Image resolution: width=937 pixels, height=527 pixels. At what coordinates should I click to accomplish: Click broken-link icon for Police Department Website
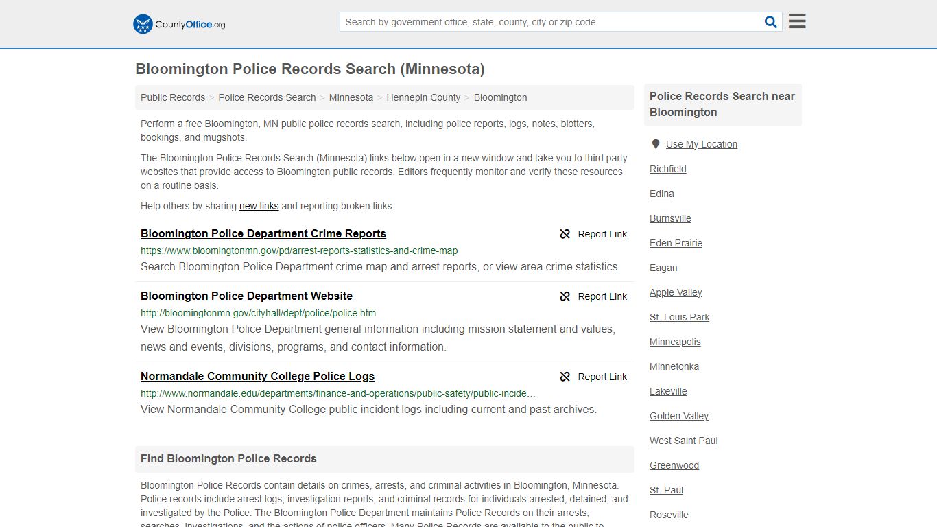[x=565, y=296]
